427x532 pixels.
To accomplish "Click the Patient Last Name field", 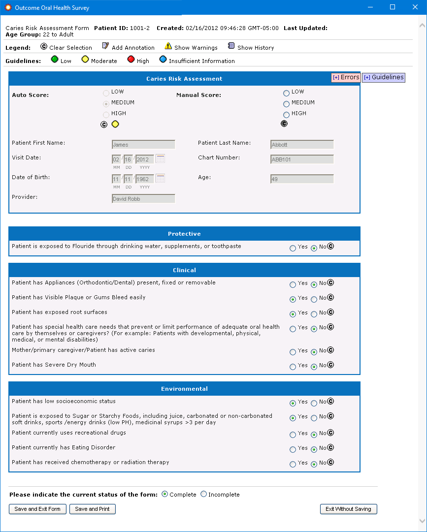I will [x=302, y=145].
